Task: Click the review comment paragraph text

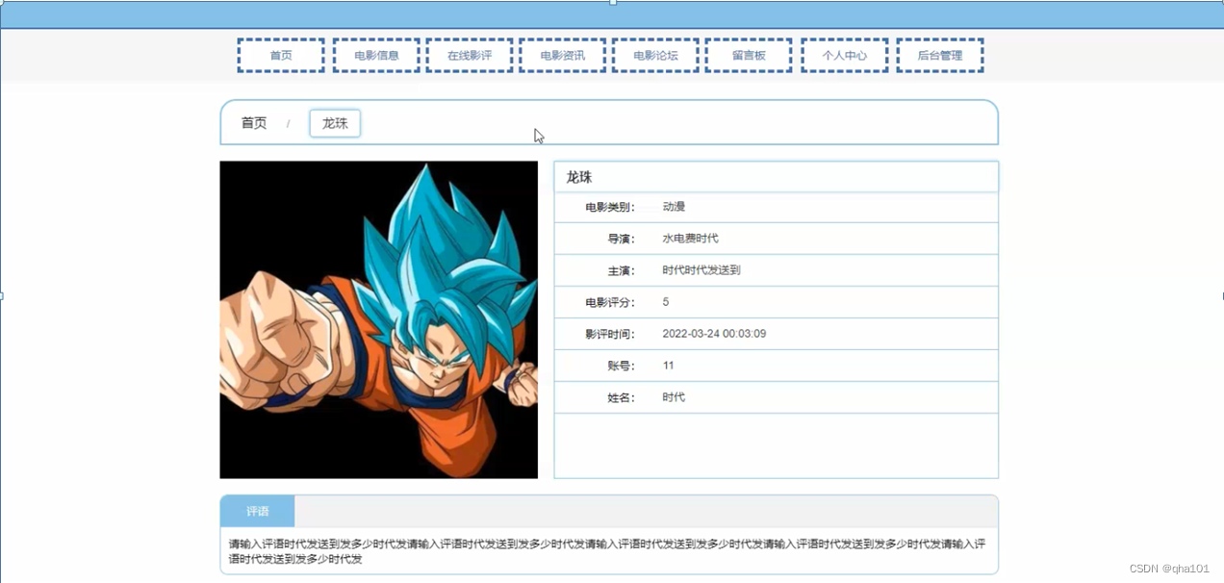Action: click(607, 551)
